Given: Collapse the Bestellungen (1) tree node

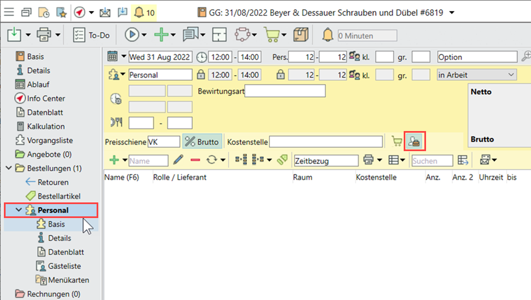Looking at the screenshot, I should pos(9,168).
